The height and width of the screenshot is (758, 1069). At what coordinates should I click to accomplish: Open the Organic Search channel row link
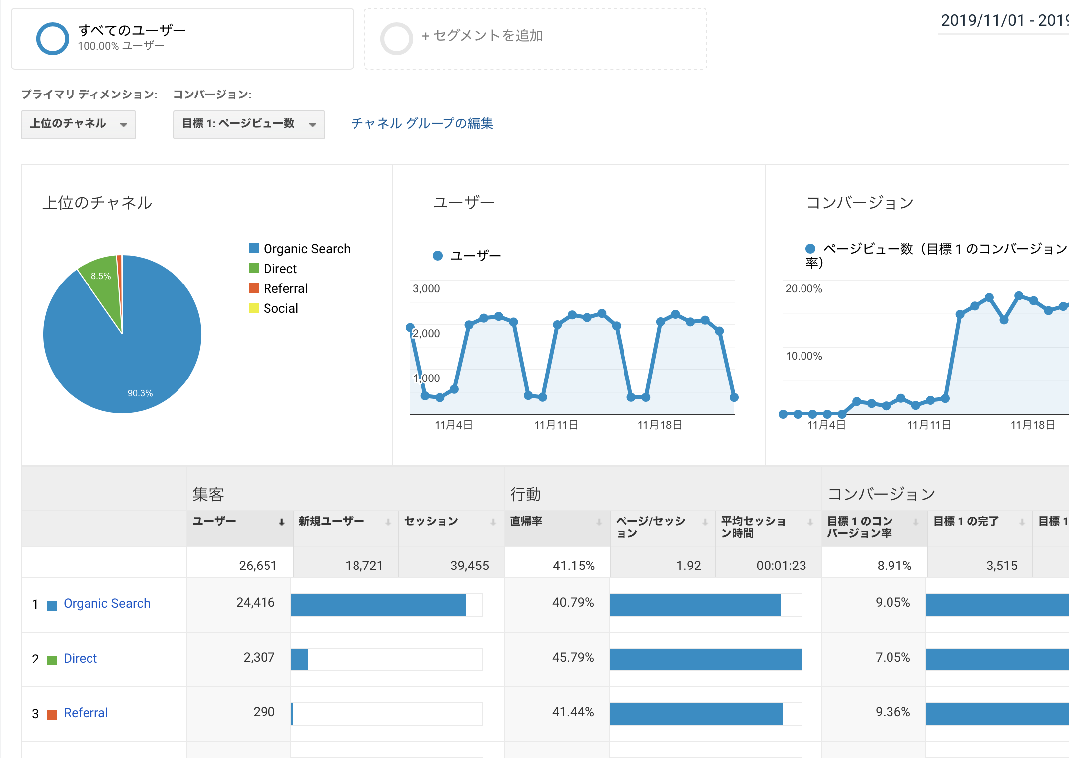click(107, 603)
